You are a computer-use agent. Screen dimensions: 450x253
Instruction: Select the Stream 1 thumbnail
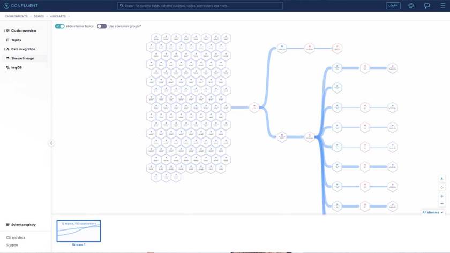[x=79, y=231]
